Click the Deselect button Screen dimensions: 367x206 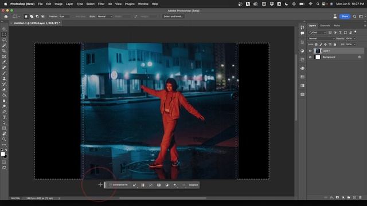[193, 185]
